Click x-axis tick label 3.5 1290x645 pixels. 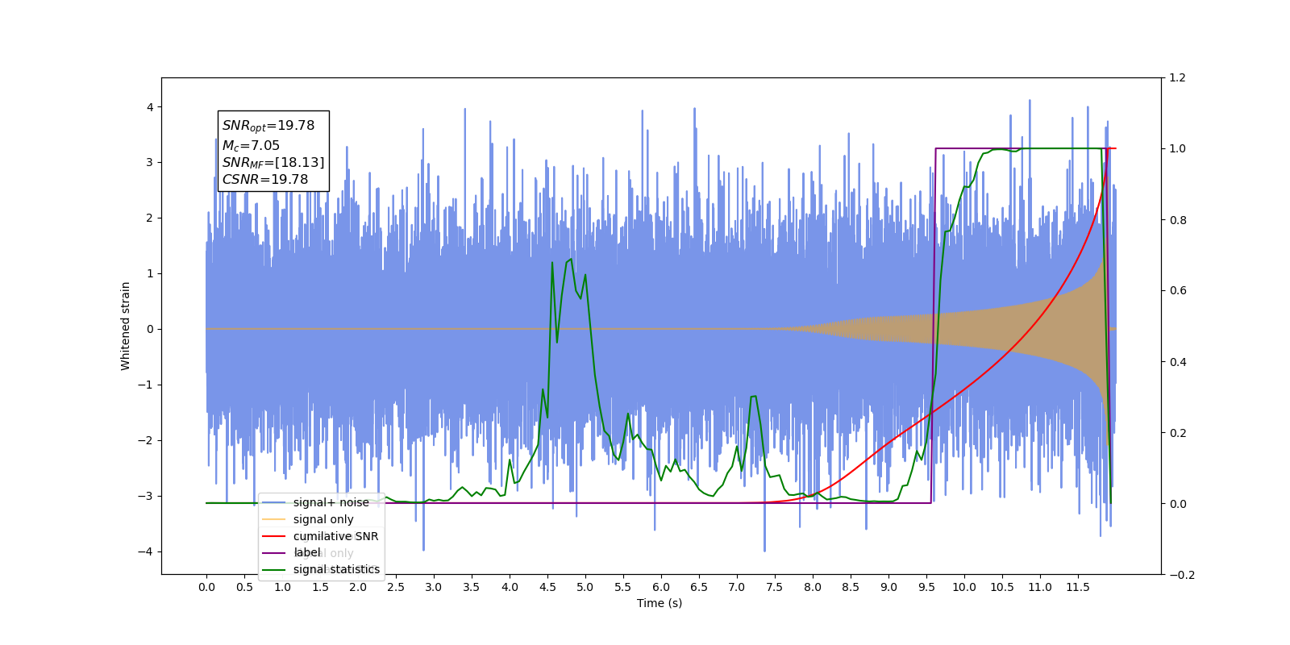[x=472, y=587]
